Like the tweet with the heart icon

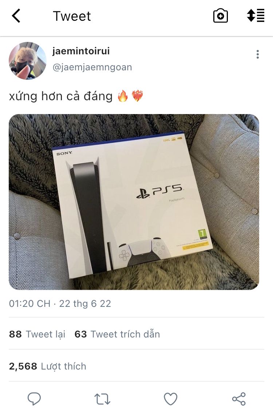point(171,399)
